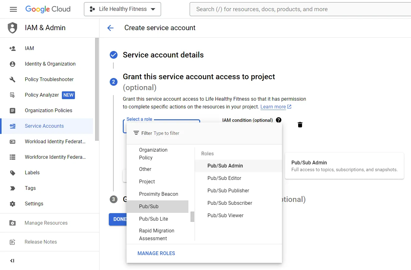Image resolution: width=411 pixels, height=270 pixels.
Task: Click the Service Accounts sidebar icon
Action: pyautogui.click(x=12, y=126)
